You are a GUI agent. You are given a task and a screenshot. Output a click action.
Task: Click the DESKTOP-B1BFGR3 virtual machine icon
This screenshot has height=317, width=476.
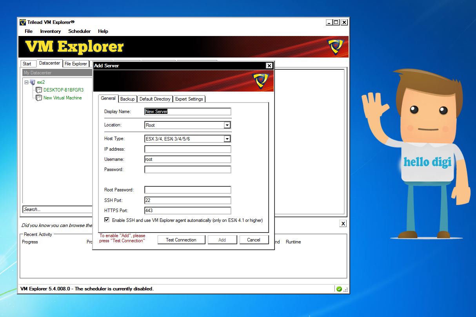coord(39,90)
